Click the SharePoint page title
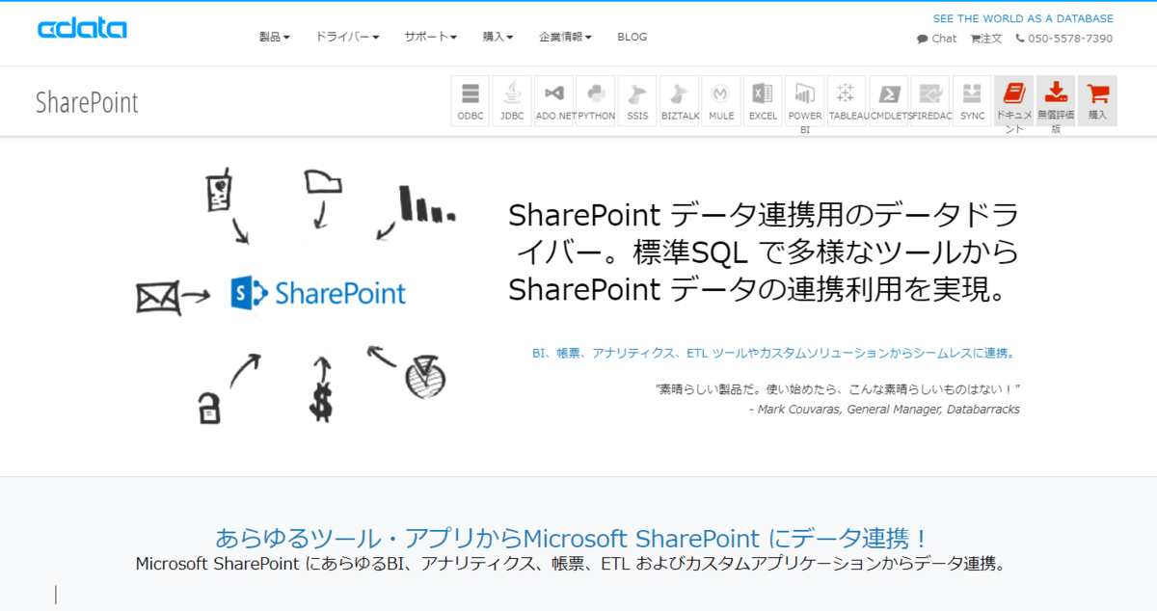 [87, 102]
